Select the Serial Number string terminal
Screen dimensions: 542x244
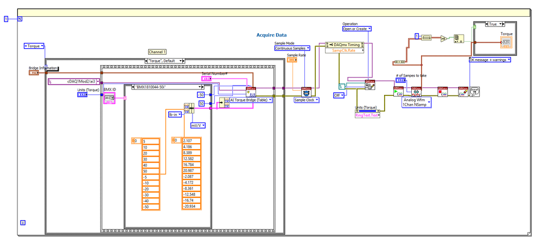click(x=206, y=79)
